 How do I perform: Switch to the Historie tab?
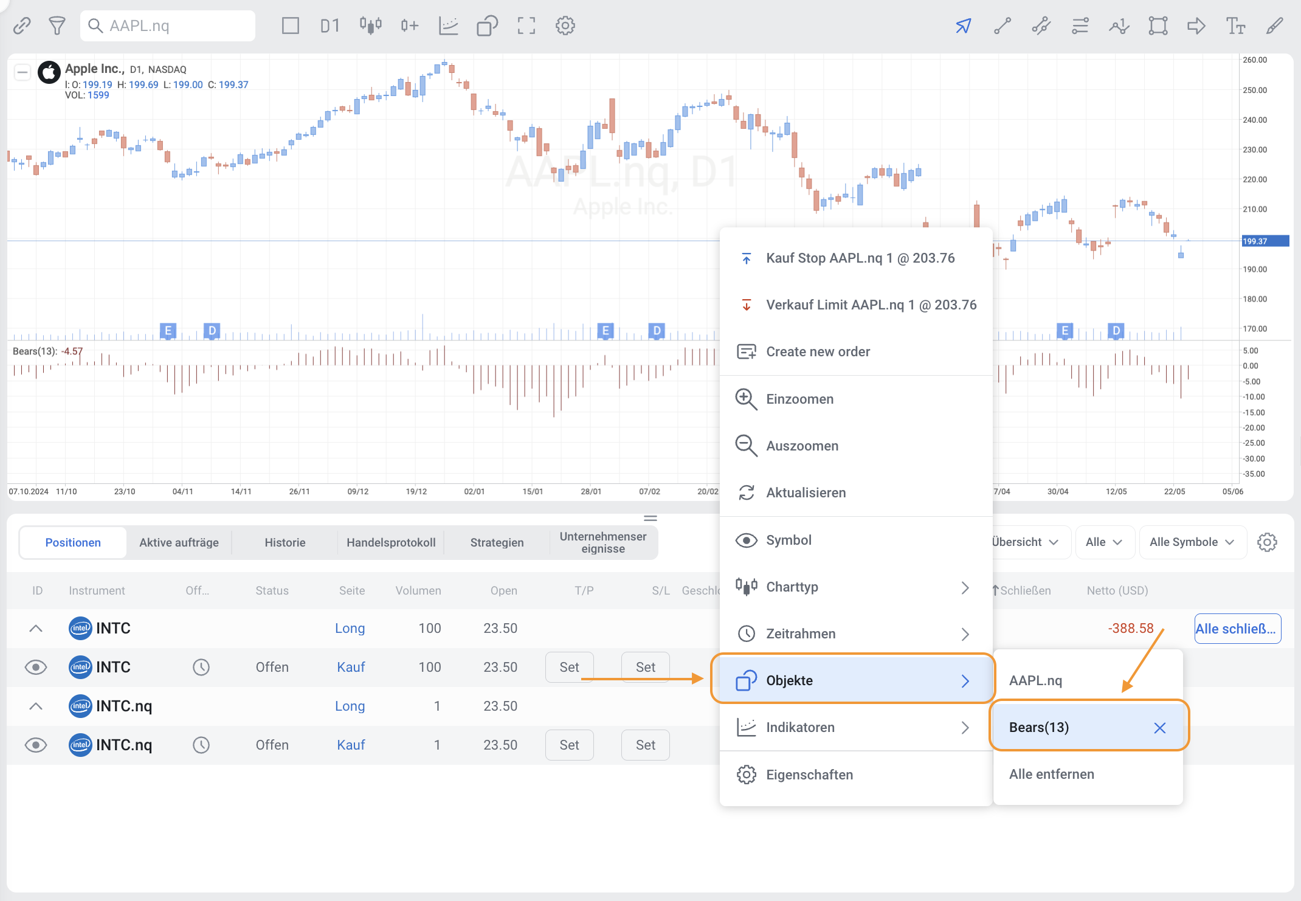tap(285, 543)
